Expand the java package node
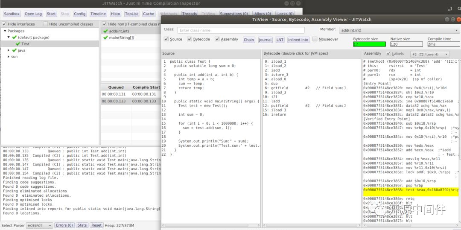Screen dimensions: 461x230 pyautogui.click(x=9, y=50)
